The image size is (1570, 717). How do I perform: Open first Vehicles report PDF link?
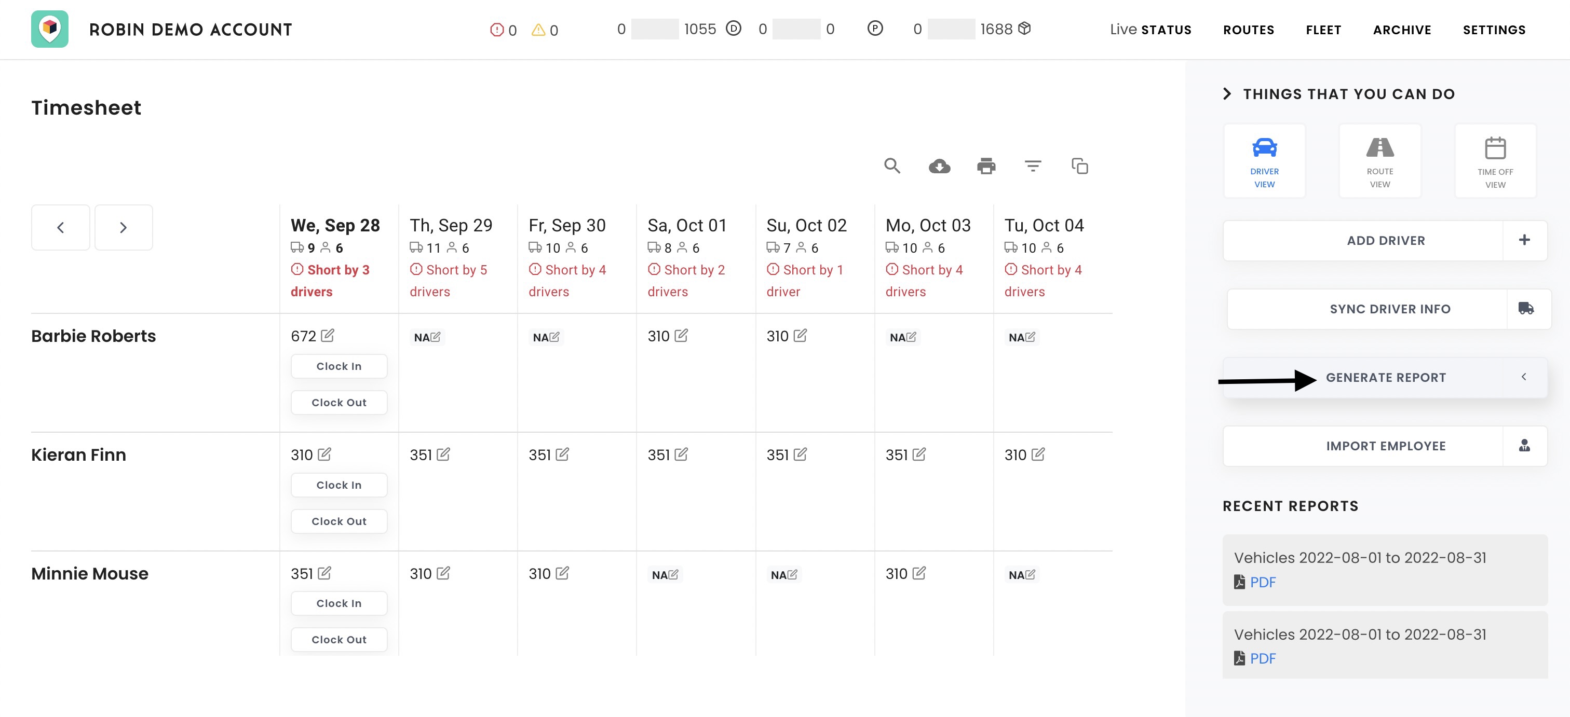(1262, 582)
